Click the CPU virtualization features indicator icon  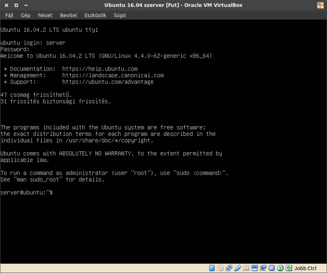pyautogui.click(x=271, y=268)
